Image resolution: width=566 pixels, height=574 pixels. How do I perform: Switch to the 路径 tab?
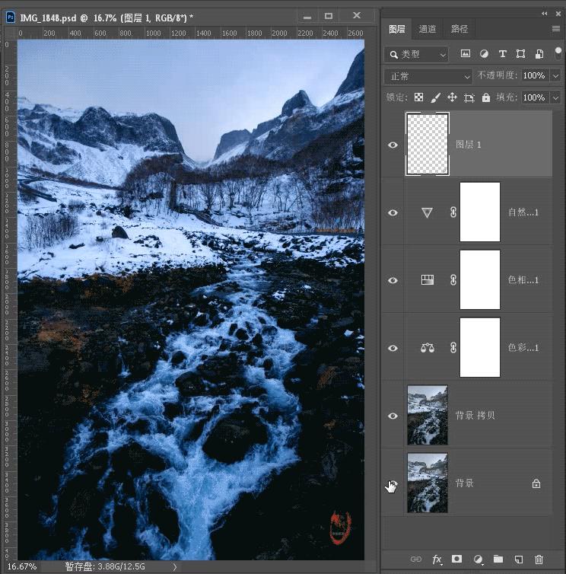point(459,29)
